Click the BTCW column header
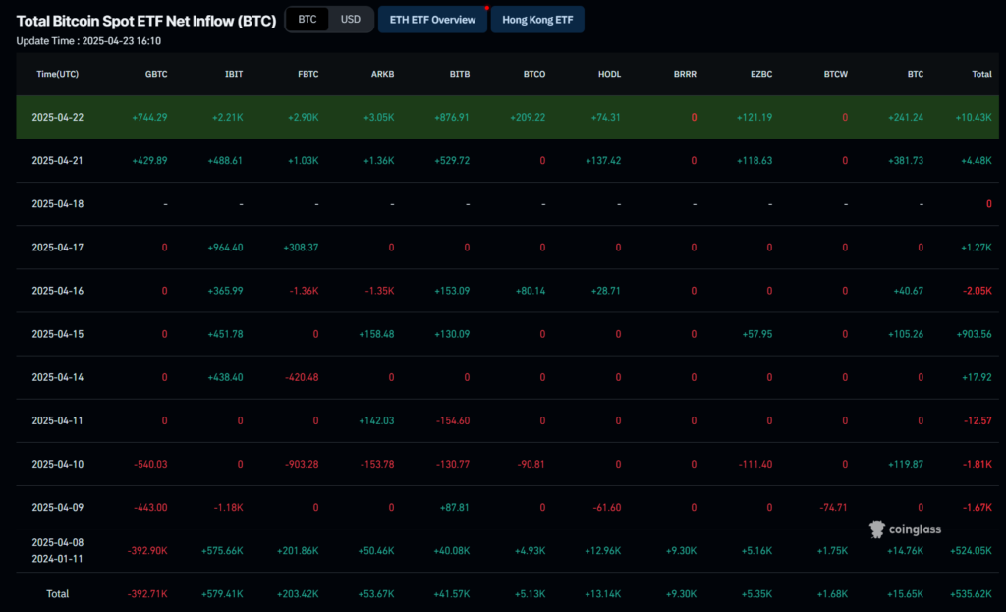 coord(835,74)
